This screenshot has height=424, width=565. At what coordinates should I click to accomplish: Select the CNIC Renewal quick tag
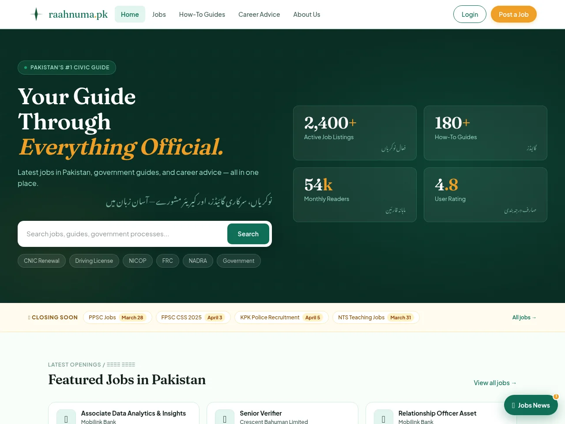41,261
